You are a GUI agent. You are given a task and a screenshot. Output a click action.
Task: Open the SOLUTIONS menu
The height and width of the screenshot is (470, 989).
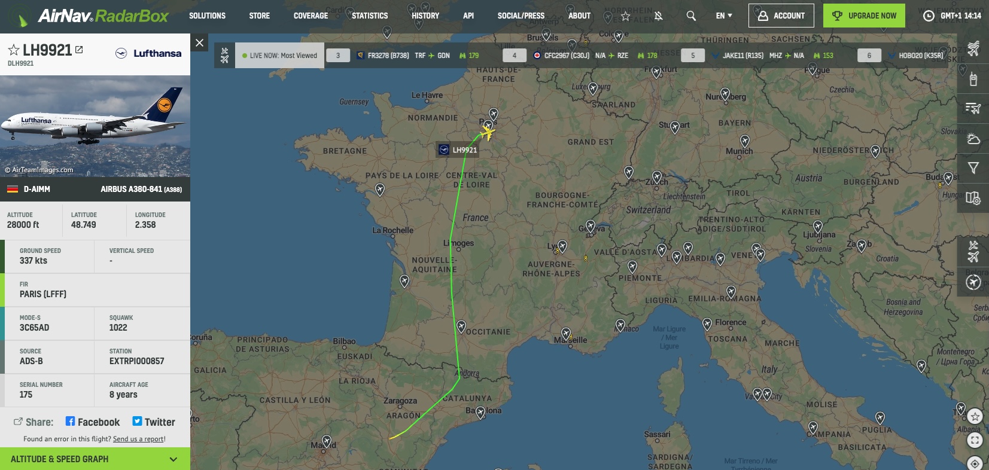[207, 16]
